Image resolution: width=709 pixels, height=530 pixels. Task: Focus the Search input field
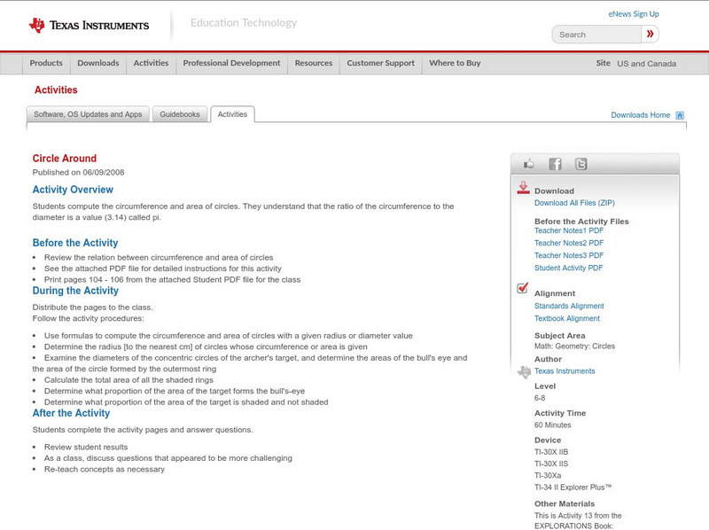pos(596,35)
